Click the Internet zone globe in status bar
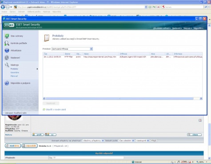 pos(133,162)
